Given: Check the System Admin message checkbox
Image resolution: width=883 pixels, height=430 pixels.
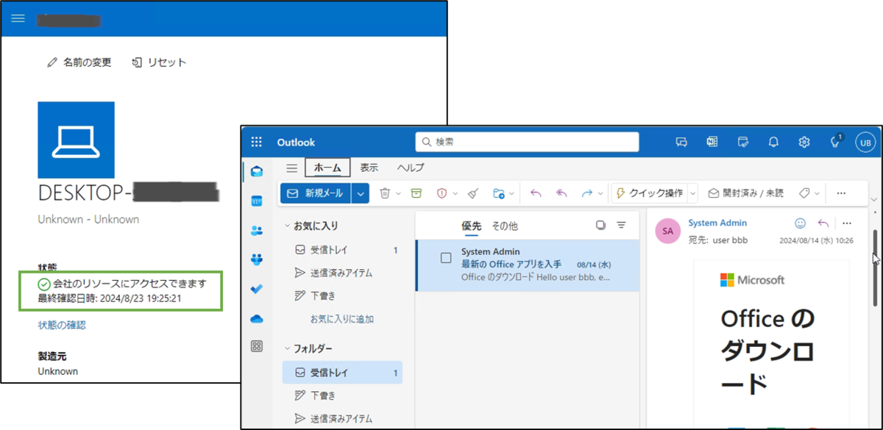Looking at the screenshot, I should click(446, 258).
